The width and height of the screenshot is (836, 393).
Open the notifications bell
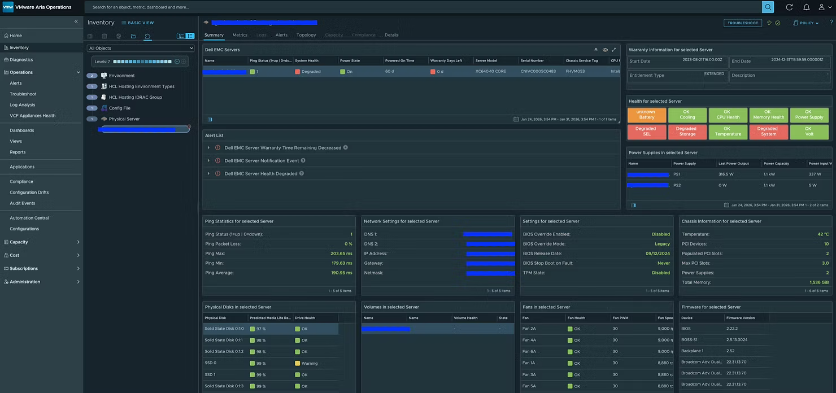(x=806, y=7)
